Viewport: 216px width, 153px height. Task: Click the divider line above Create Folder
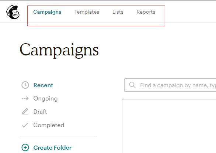coord(58,136)
